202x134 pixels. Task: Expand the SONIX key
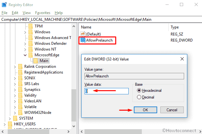pyautogui.click(x=15, y=78)
